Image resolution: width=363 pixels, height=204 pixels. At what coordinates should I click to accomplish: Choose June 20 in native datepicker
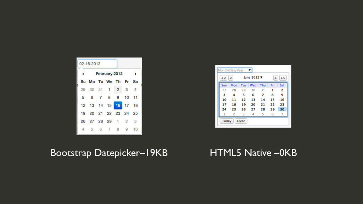253,105
